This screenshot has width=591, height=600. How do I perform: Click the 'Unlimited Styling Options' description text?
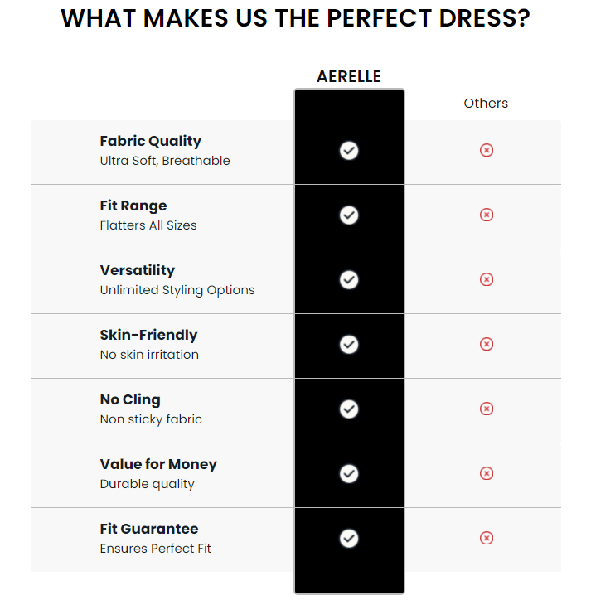point(177,290)
